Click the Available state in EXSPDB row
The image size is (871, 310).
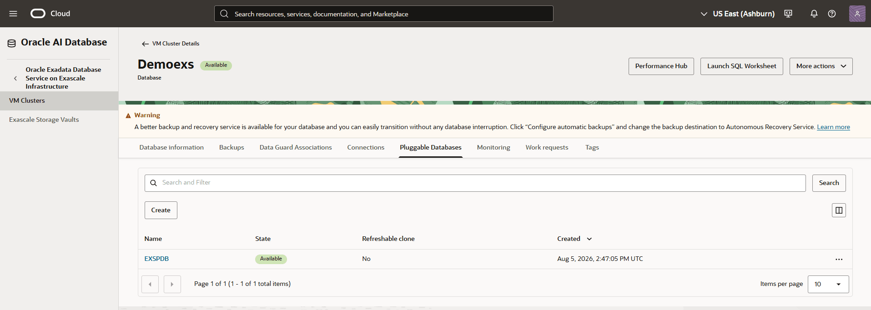tap(271, 259)
